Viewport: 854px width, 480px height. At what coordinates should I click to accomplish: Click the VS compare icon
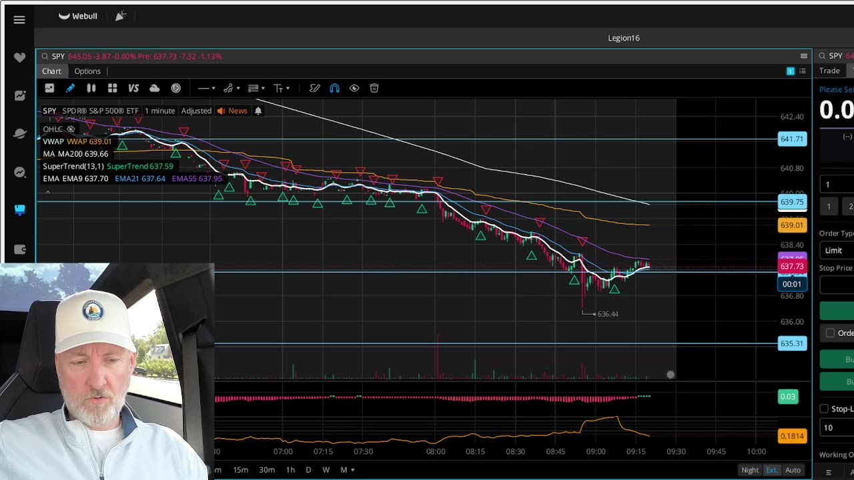[133, 88]
